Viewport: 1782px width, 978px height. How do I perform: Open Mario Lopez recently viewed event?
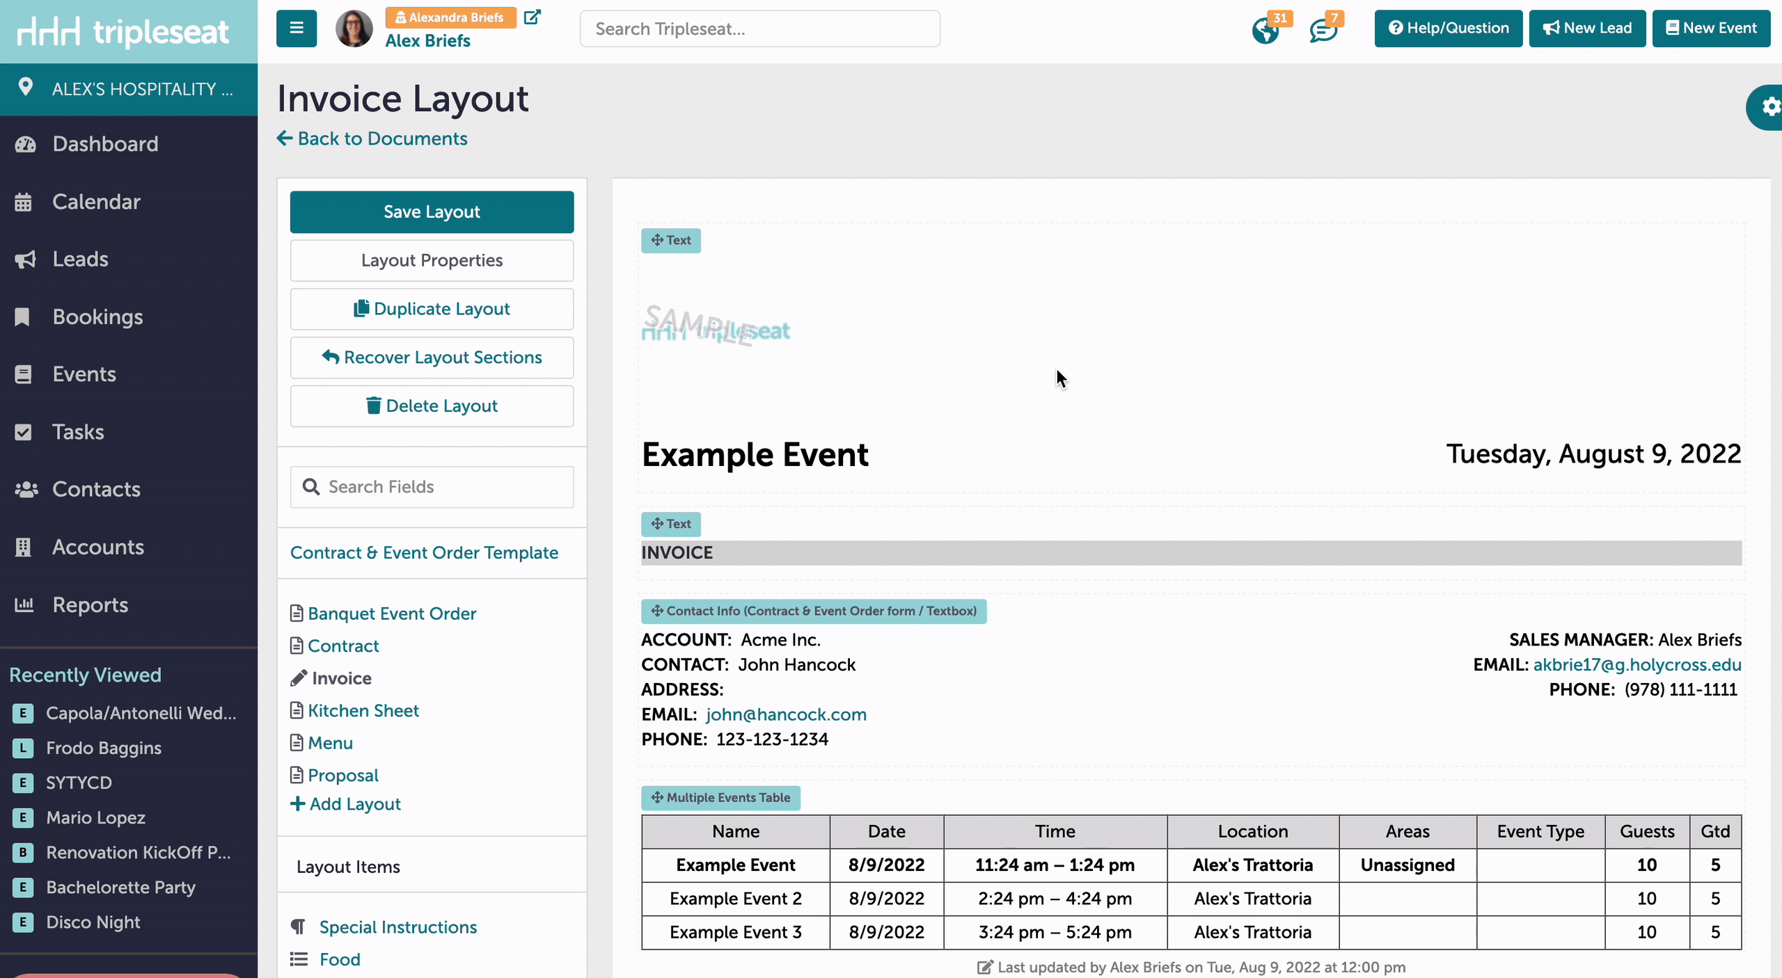[95, 818]
